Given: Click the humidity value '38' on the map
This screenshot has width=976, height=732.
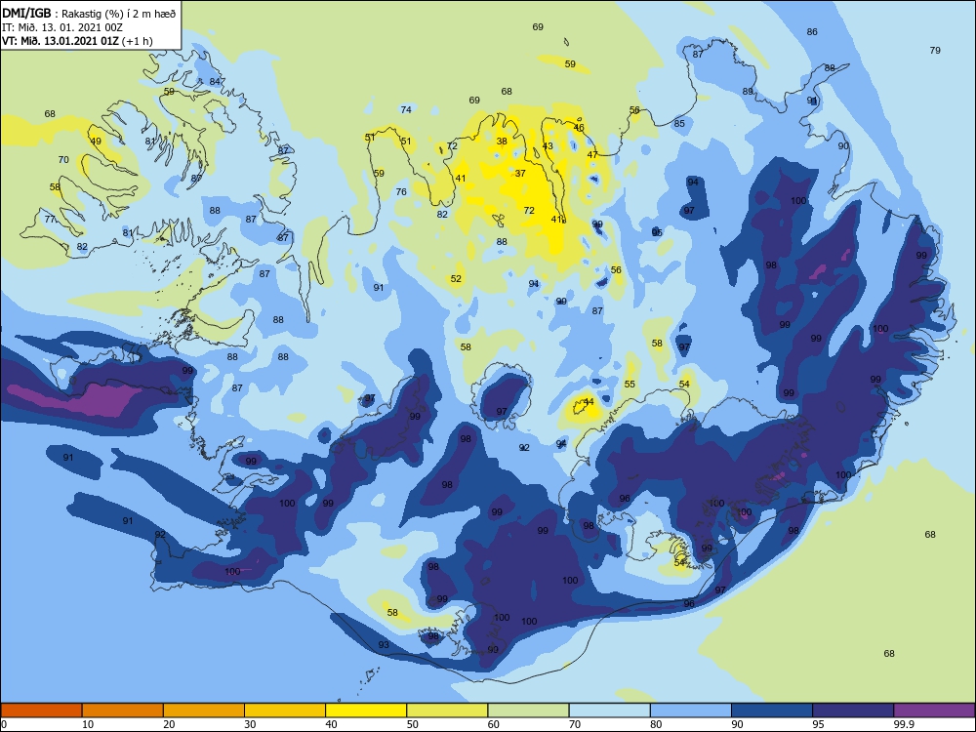Looking at the screenshot, I should (x=502, y=142).
